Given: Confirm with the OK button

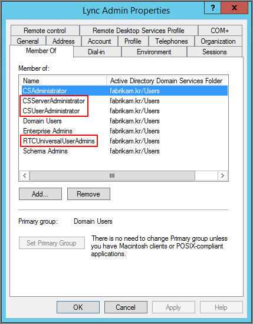Looking at the screenshot, I should [x=78, y=307].
